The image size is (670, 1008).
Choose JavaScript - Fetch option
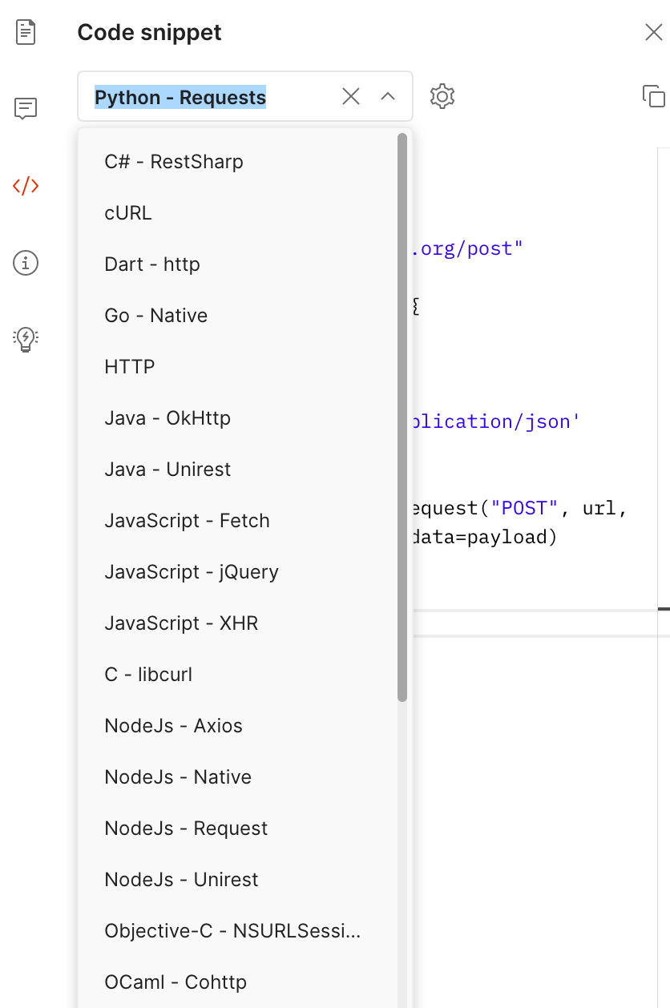[238, 521]
